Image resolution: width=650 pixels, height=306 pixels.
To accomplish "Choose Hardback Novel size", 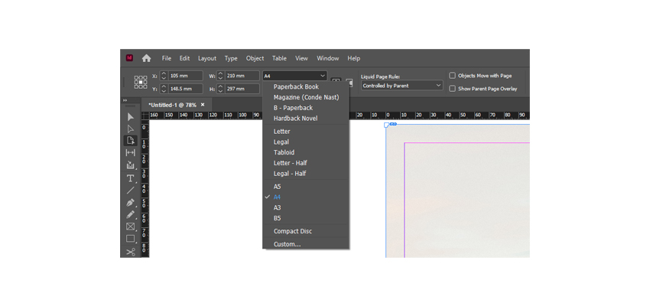I will (306, 118).
